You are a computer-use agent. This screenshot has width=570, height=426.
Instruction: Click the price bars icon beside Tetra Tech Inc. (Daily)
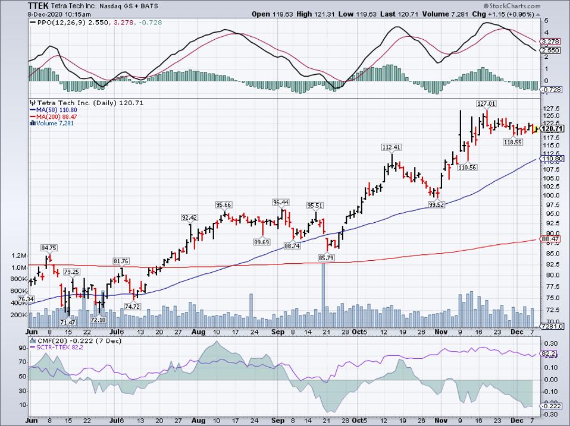click(33, 103)
